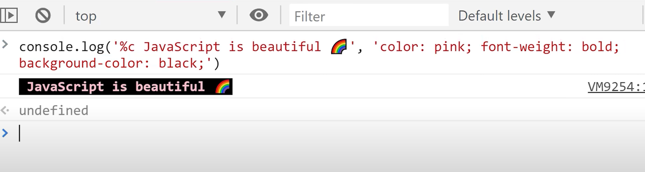Click the 'console.log' text in entered command

62,47
